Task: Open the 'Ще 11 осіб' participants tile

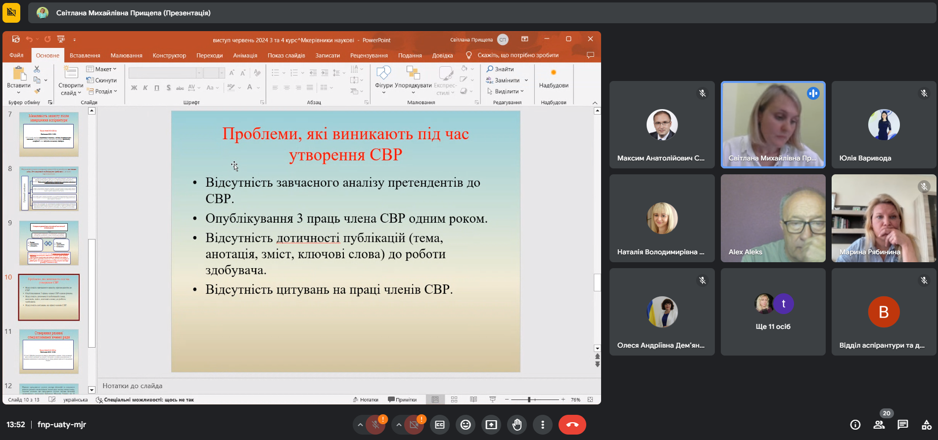Action: pyautogui.click(x=773, y=312)
